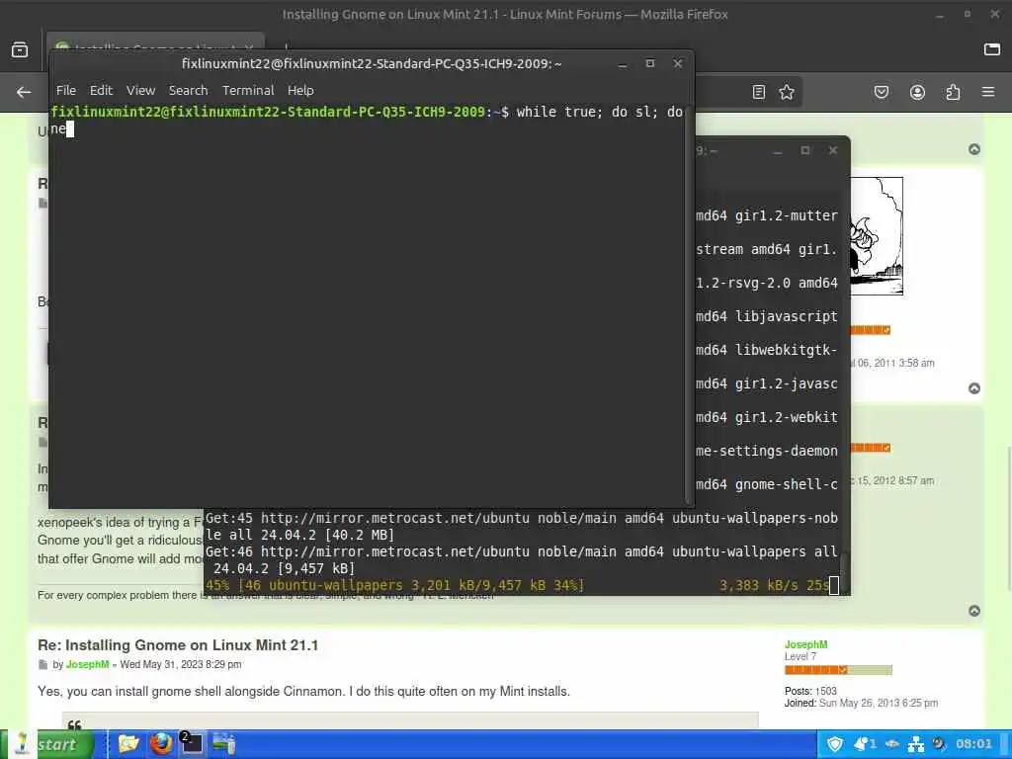The width and height of the screenshot is (1012, 759).
Task: Open Firefox account icon
Action: [x=917, y=92]
